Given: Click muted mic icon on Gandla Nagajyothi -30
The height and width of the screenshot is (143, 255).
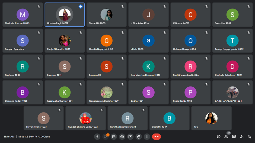Looking at the screenshot, I should pyautogui.click(x=122, y=32).
